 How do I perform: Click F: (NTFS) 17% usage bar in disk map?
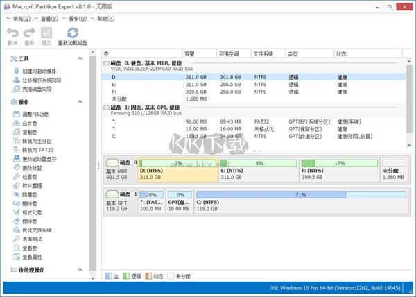(x=340, y=163)
